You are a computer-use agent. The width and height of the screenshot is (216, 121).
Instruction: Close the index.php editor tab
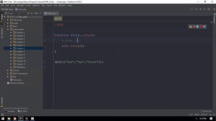tap(57, 13)
